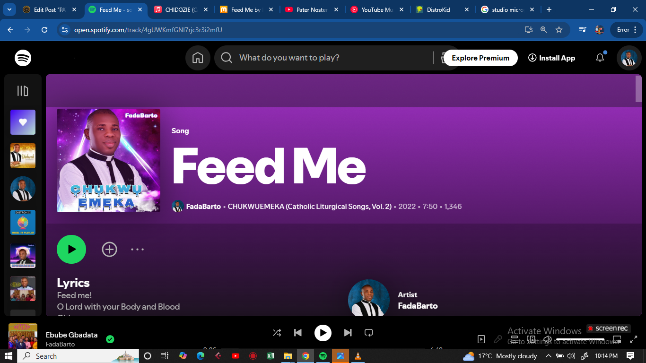Open the Chrome profile avatar

tap(599, 30)
